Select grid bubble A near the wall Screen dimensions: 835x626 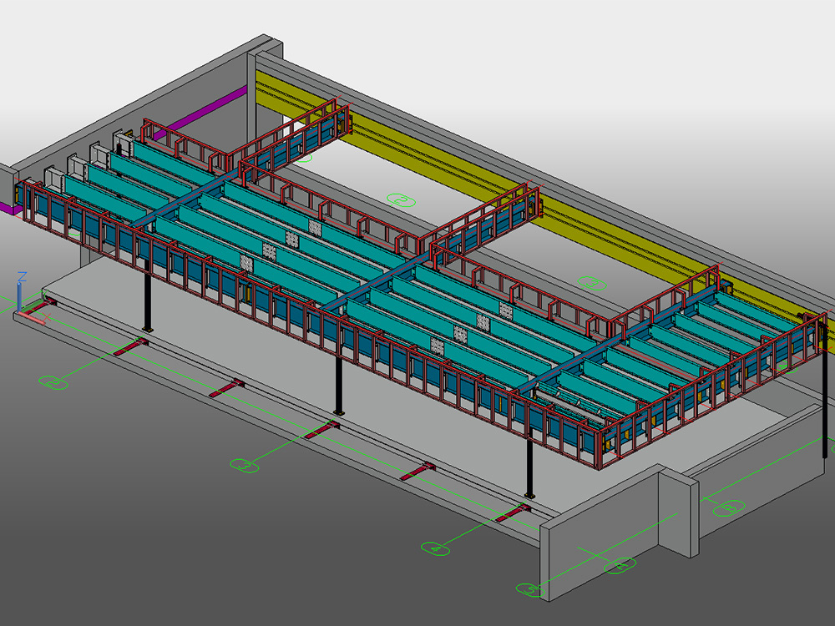click(x=620, y=565)
